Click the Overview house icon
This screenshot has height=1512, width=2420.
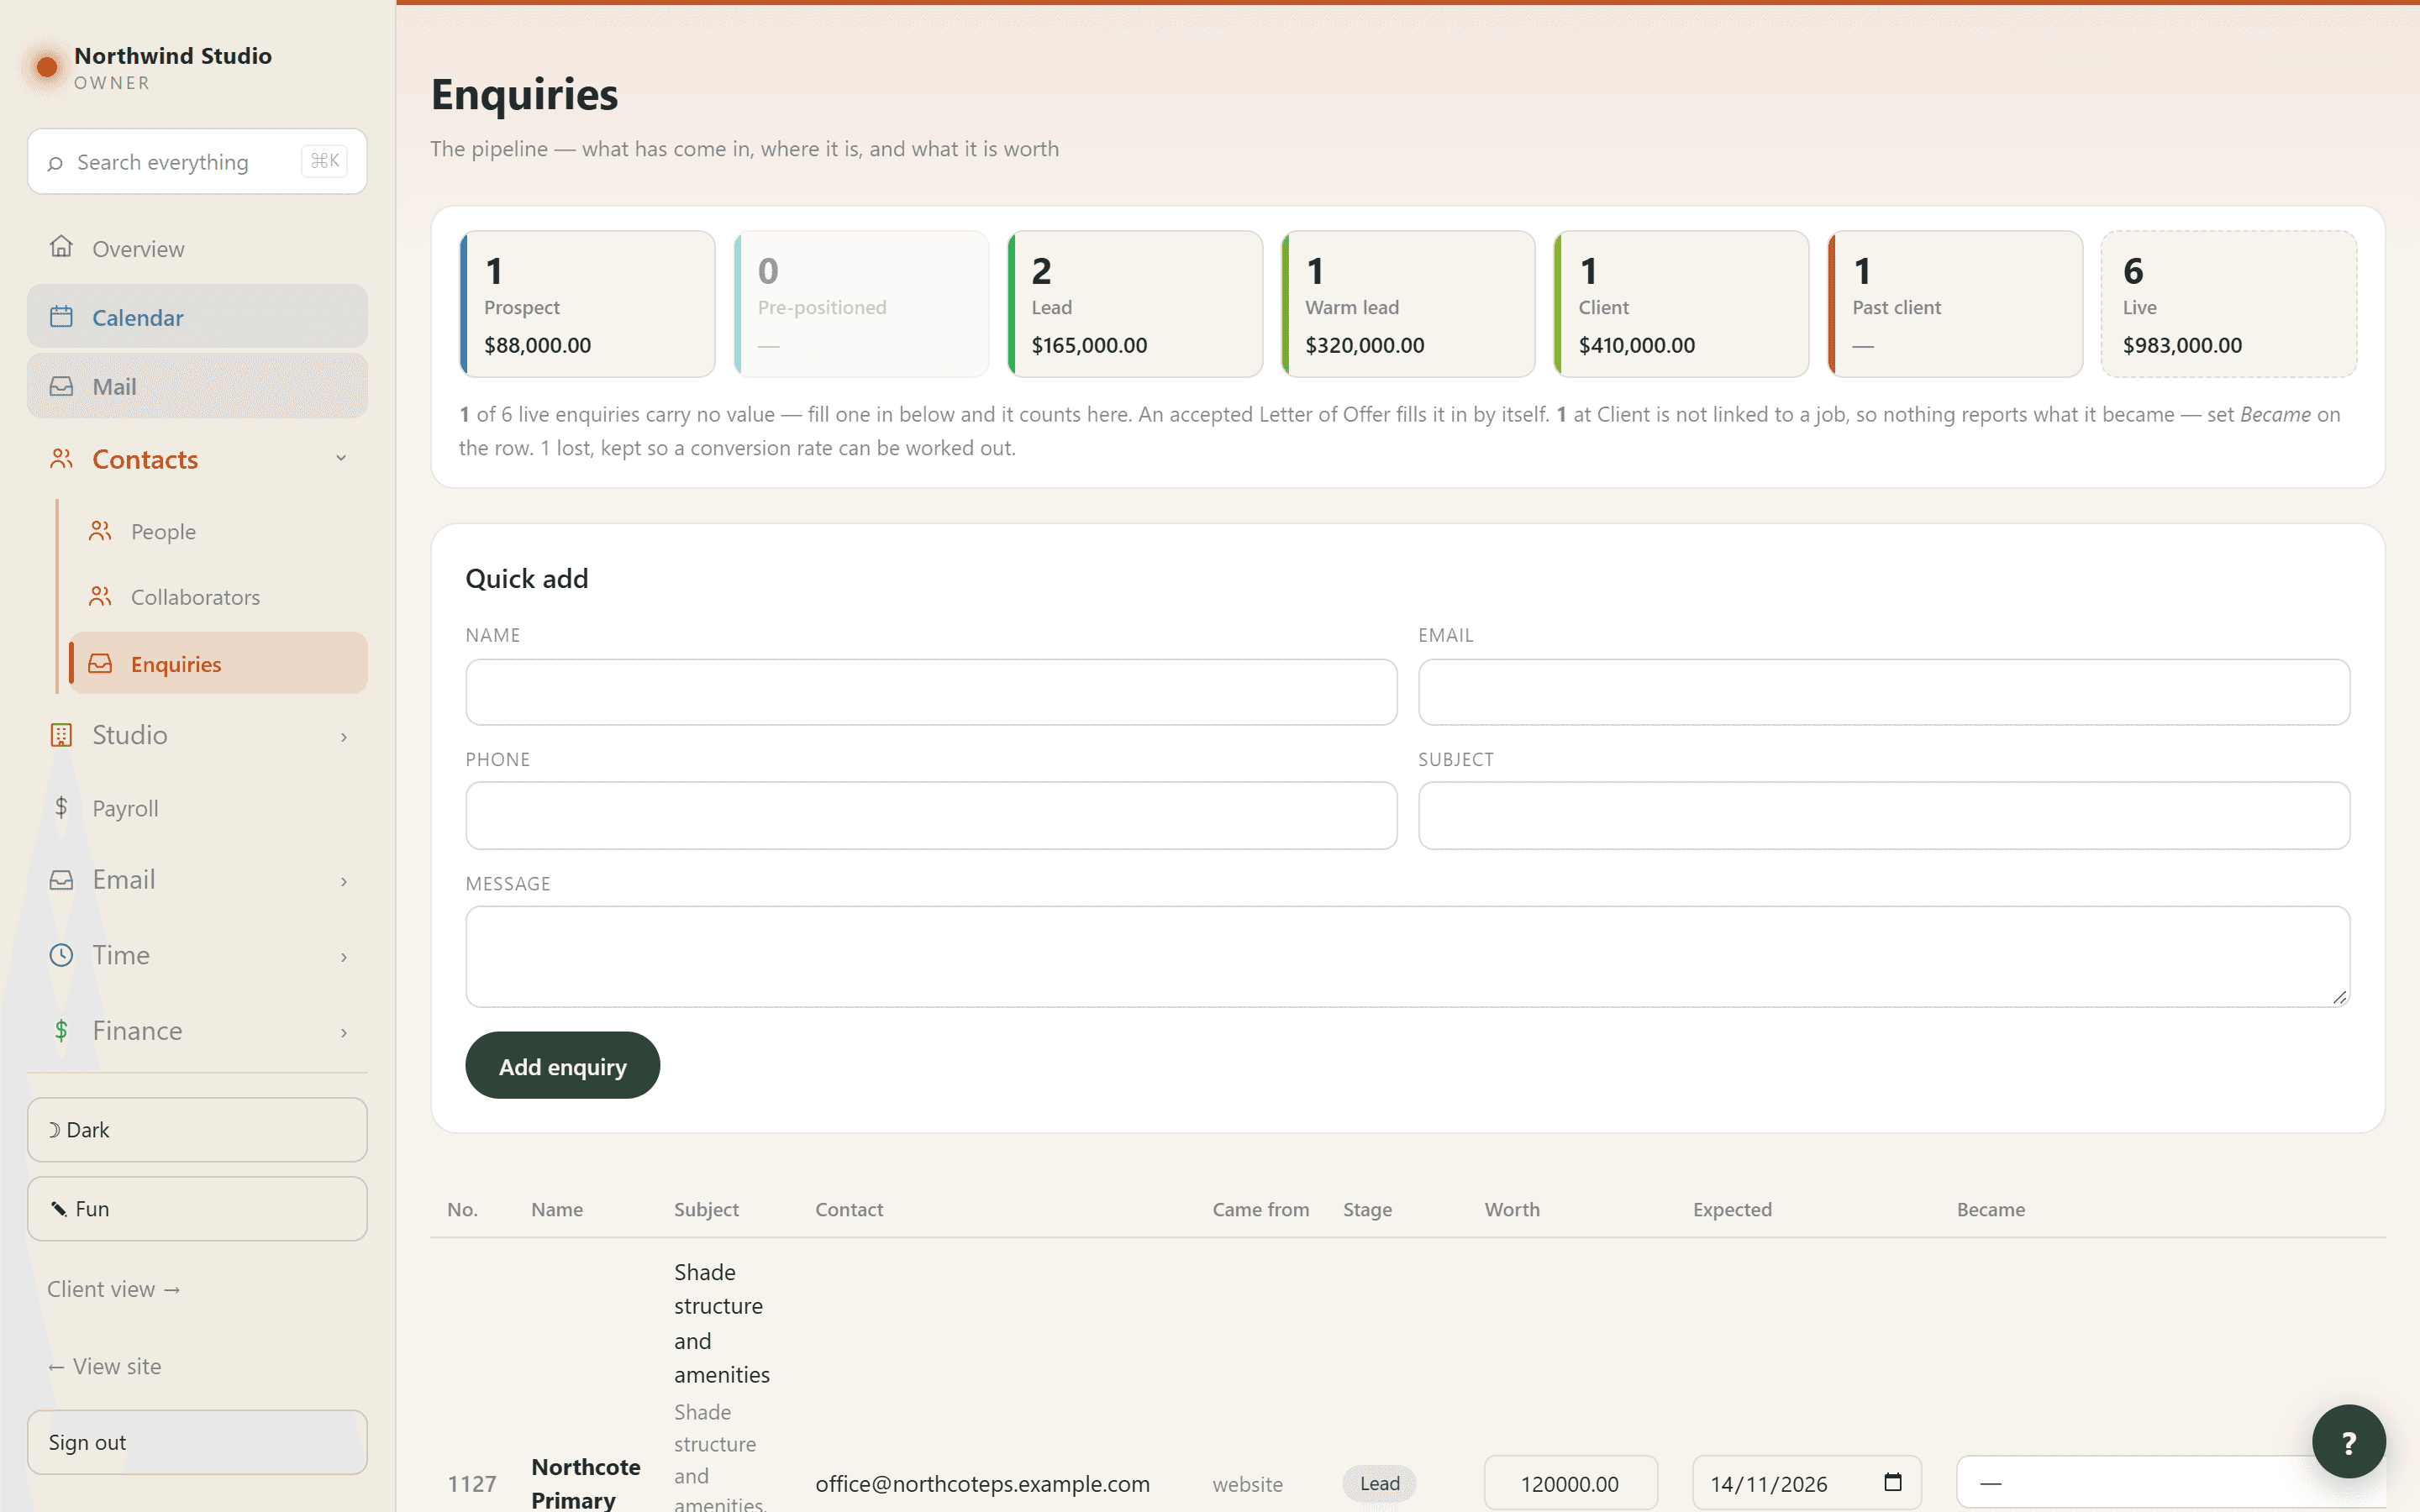click(61, 247)
